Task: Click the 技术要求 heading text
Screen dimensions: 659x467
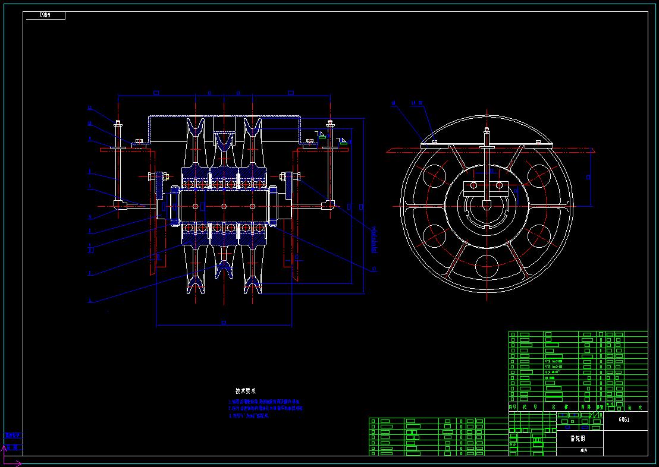Action: (246, 391)
